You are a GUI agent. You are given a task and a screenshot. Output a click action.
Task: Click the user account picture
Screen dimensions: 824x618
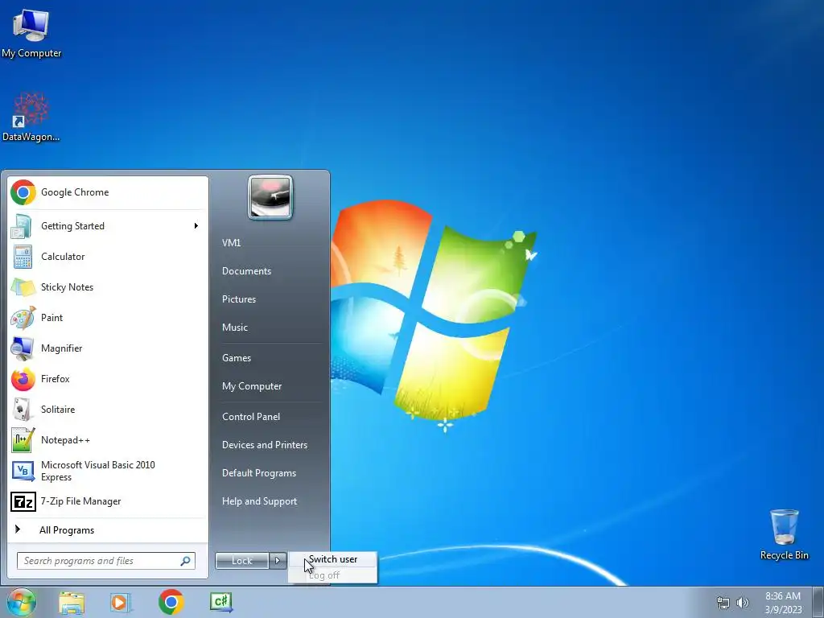[x=270, y=197]
